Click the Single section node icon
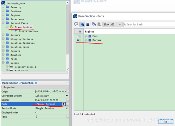The height and width of the screenshot is (126, 175). click(15, 30)
